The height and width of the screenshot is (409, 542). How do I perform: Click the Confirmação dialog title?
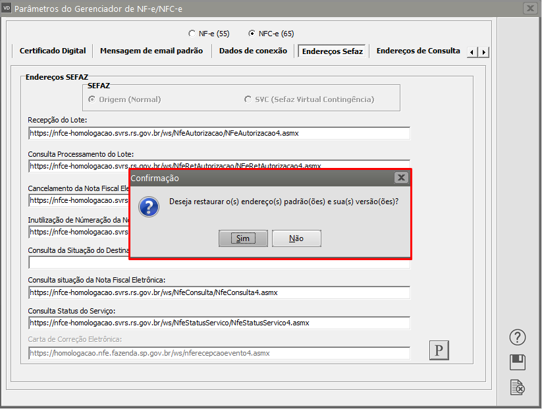155,178
